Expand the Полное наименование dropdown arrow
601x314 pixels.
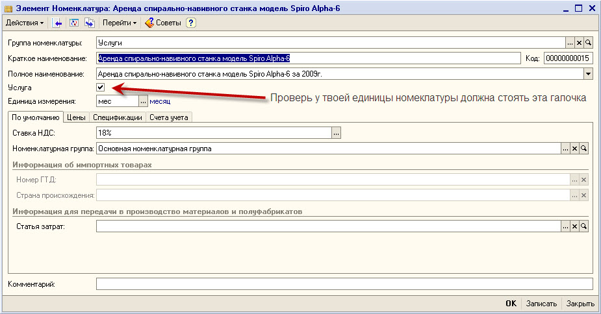coord(588,74)
